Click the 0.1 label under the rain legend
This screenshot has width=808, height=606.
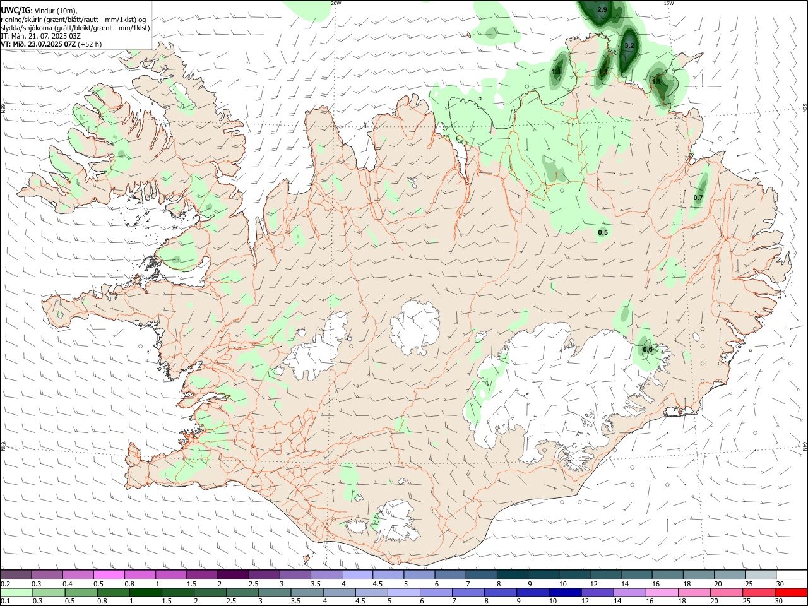point(5,601)
